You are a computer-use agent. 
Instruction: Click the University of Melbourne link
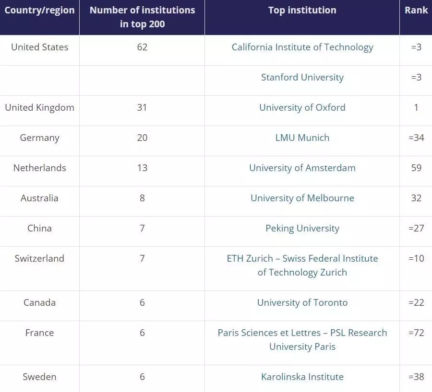coord(302,198)
